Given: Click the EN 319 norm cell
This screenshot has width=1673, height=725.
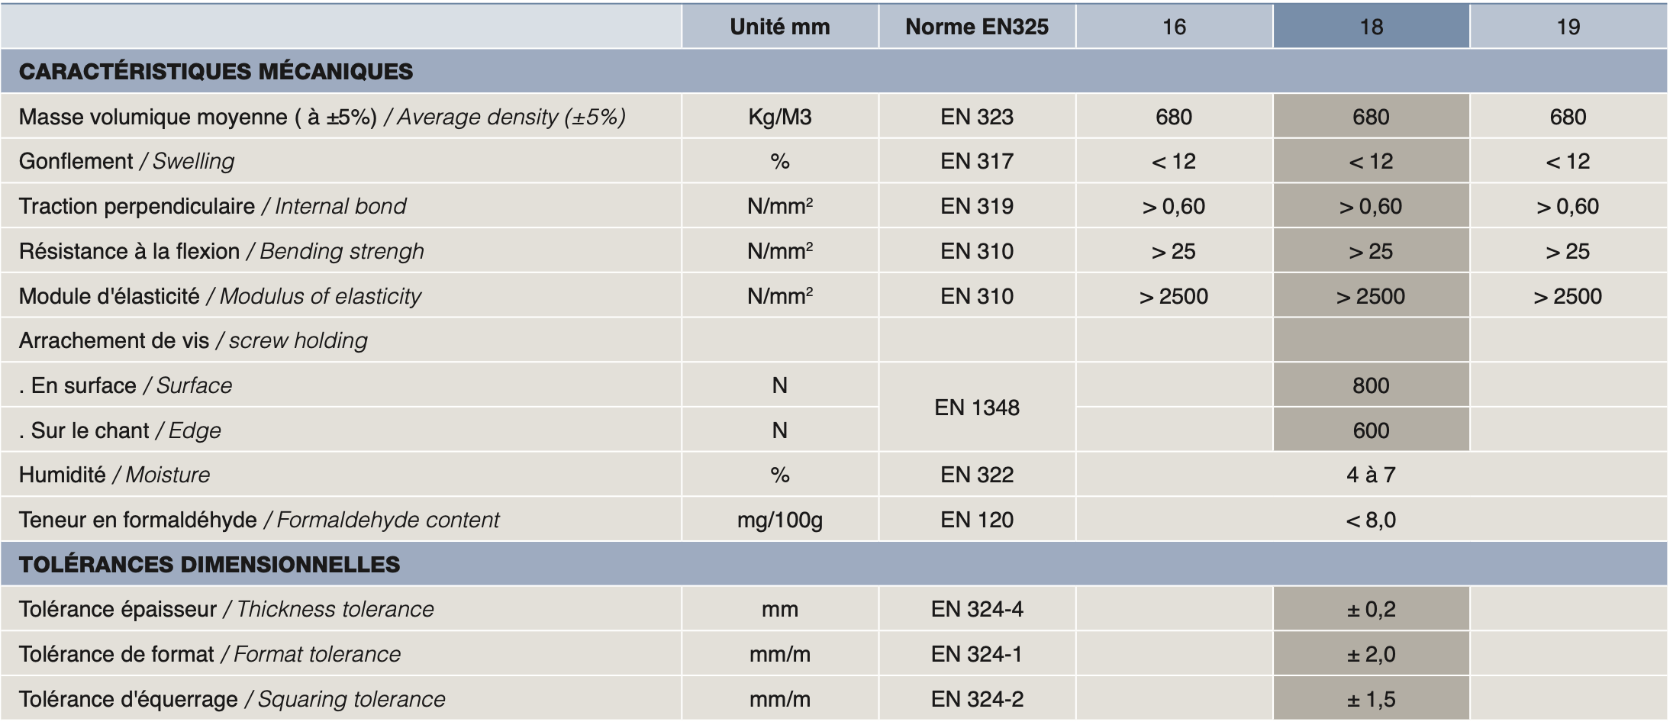Looking at the screenshot, I should (x=976, y=207).
